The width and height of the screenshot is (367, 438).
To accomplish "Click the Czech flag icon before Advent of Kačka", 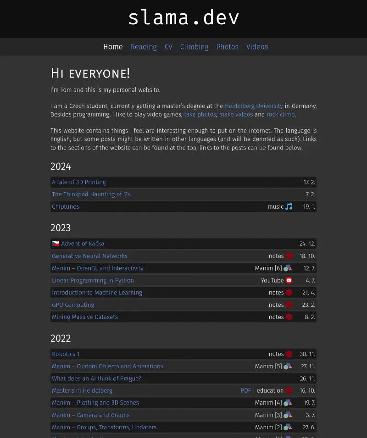I will [x=56, y=244].
